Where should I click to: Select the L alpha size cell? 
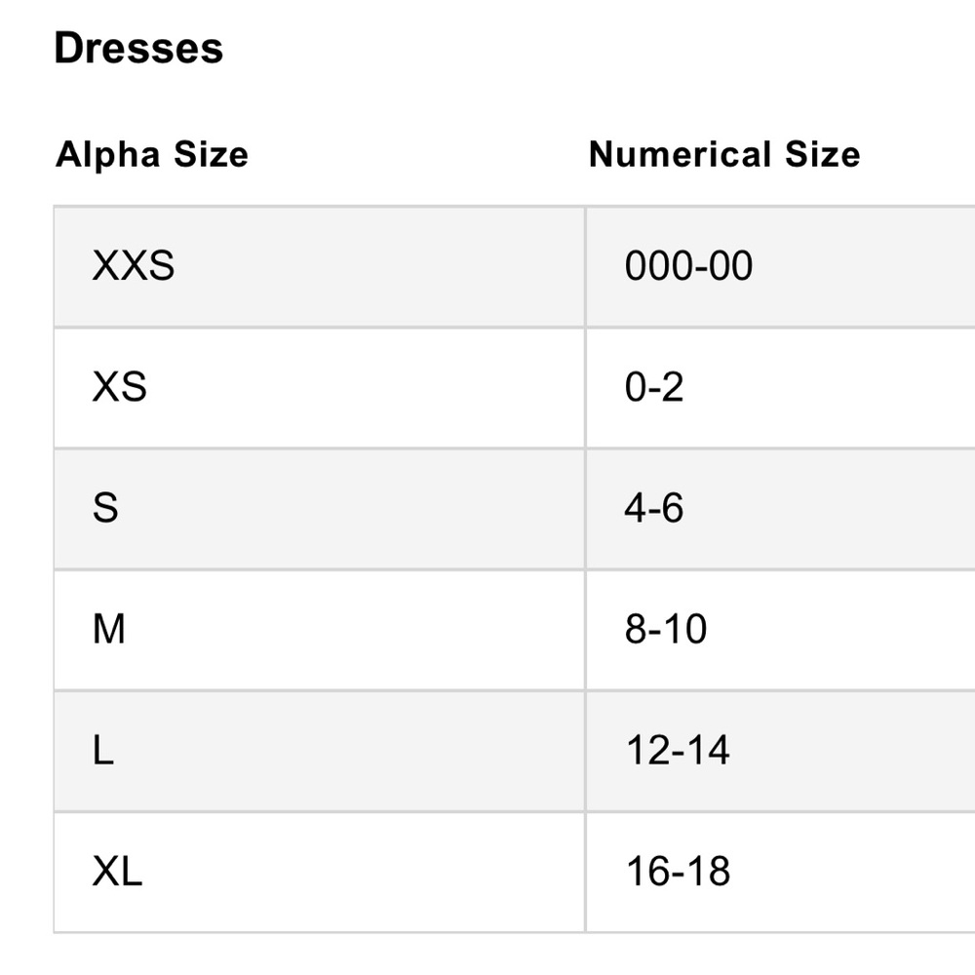[320, 750]
